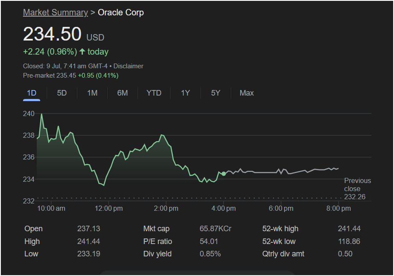This screenshot has width=394, height=276.
Task: Switch to the 1Y chart tab
Action: click(185, 93)
